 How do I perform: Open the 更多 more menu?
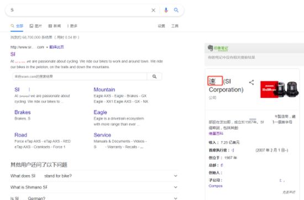coord(72,26)
